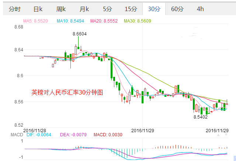Select the 日k chart tab
Image resolution: width=236 pixels, height=161 pixels.
pyautogui.click(x=38, y=9)
